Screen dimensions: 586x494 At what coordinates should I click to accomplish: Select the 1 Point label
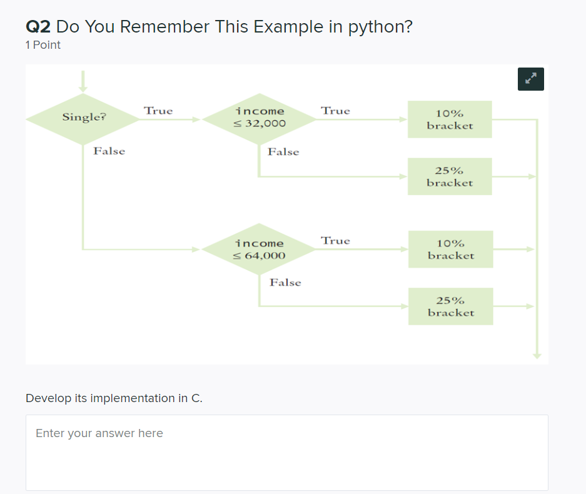point(43,44)
